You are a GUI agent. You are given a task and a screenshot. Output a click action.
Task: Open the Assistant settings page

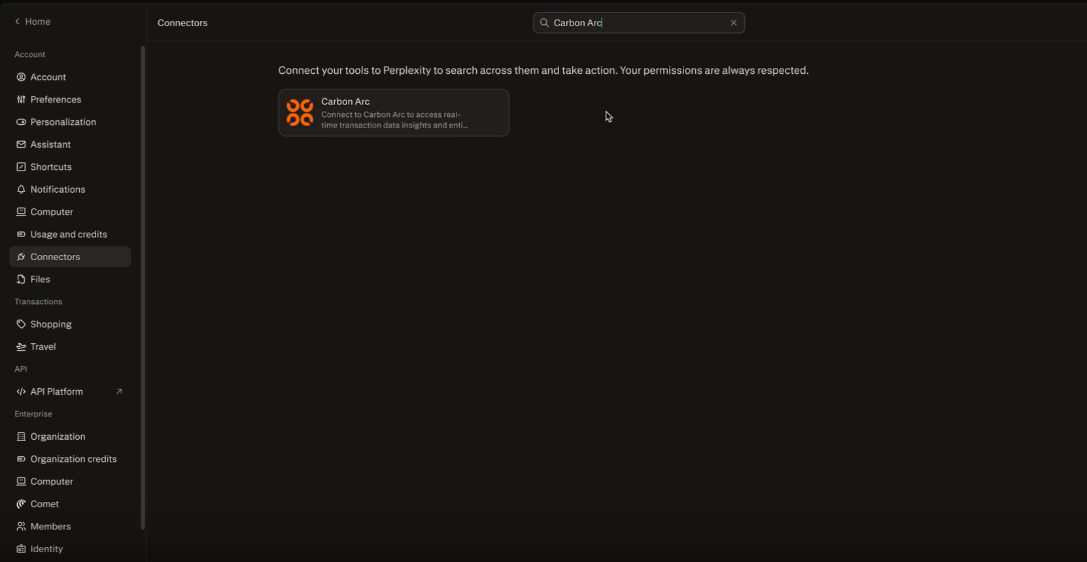pyautogui.click(x=70, y=144)
